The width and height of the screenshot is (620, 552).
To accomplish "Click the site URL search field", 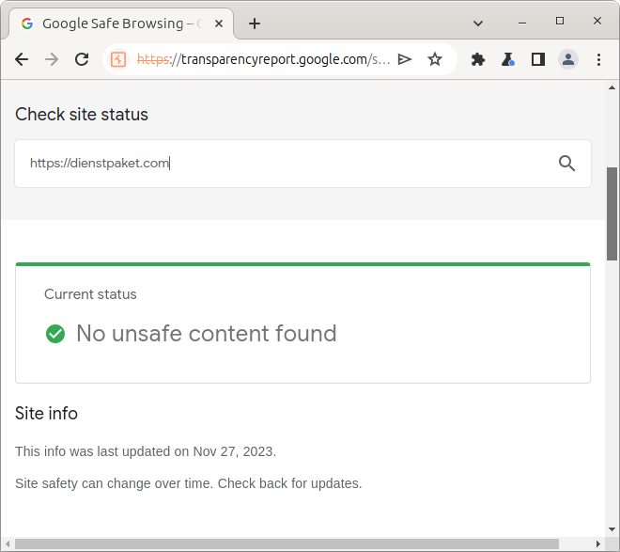I will tap(282, 164).
